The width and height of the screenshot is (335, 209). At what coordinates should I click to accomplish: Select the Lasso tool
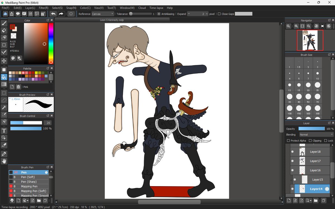coord(4,100)
